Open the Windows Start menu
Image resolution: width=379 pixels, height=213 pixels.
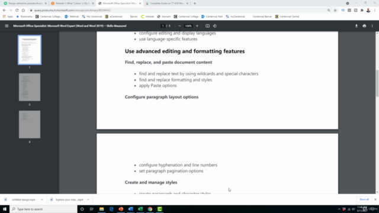point(5,209)
